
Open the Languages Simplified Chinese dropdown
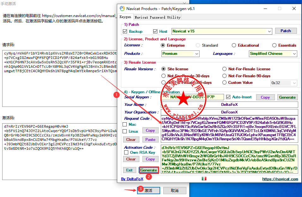pyautogui.click(x=273, y=54)
